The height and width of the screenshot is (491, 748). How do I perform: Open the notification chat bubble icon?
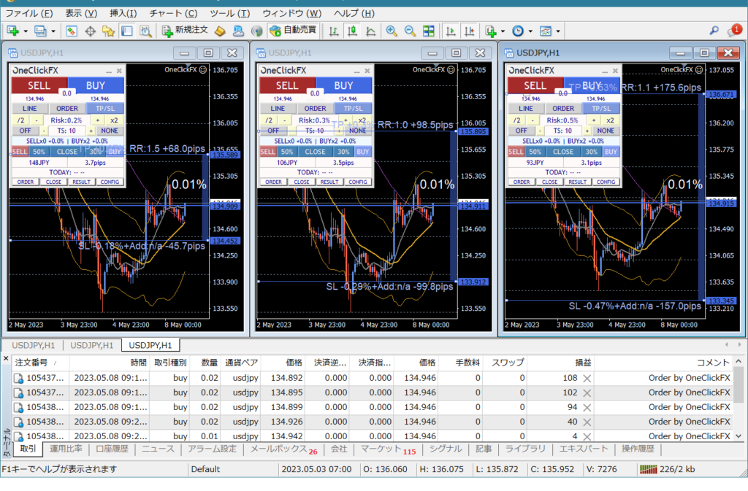coord(734,31)
